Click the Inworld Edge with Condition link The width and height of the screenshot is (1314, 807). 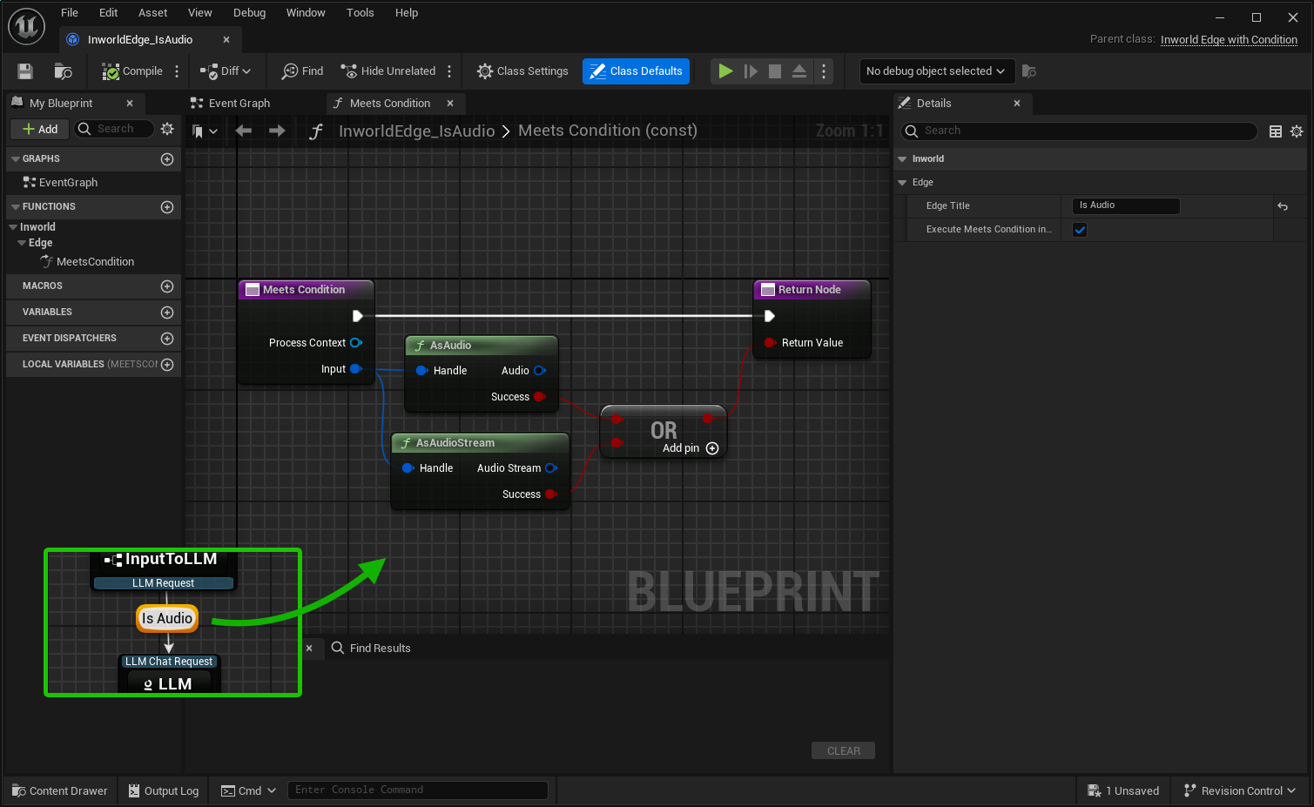click(1229, 40)
